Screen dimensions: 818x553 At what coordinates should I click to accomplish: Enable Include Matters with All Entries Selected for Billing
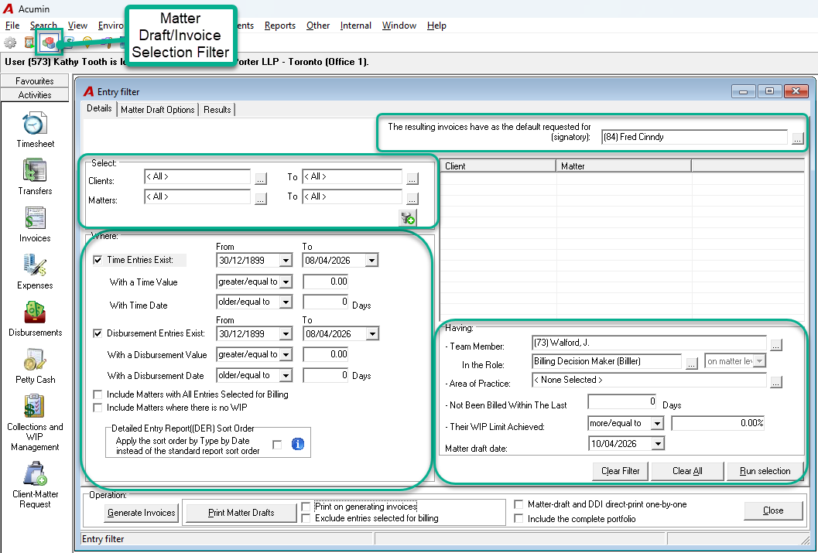pos(98,394)
